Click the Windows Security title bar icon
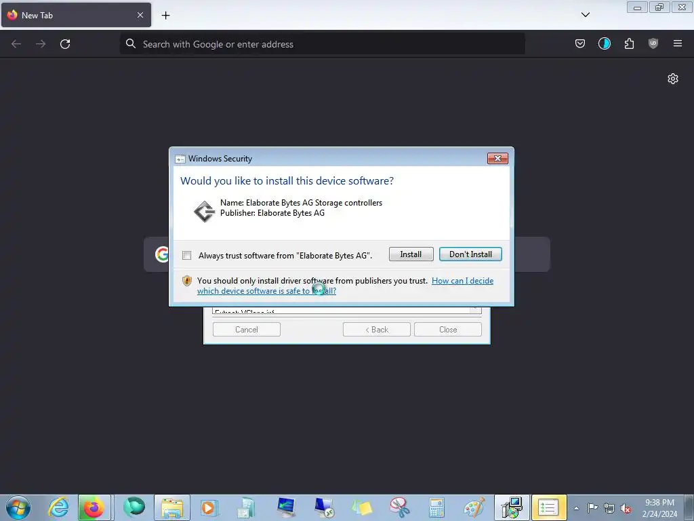The height and width of the screenshot is (521, 694). [180, 159]
